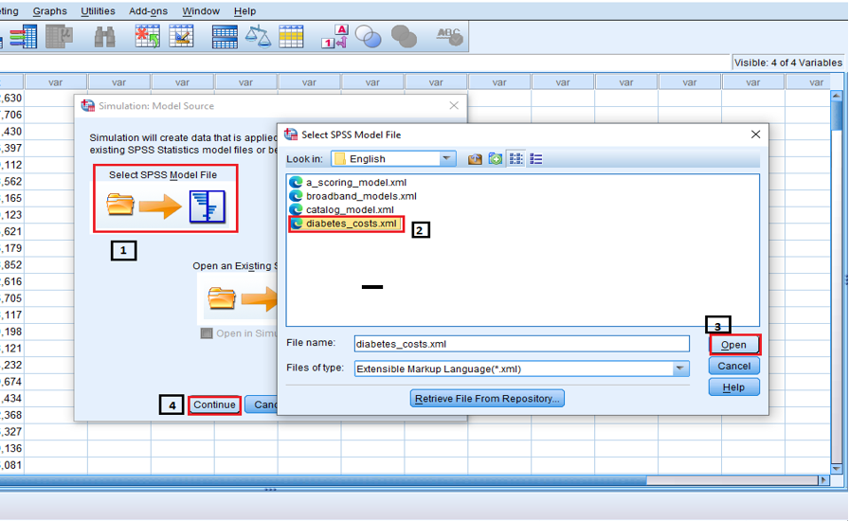This screenshot has width=849, height=521.
Task: Click the Select Cases yellow-row table icon
Action: click(291, 37)
